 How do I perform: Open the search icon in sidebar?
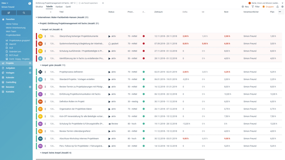(24, 13)
